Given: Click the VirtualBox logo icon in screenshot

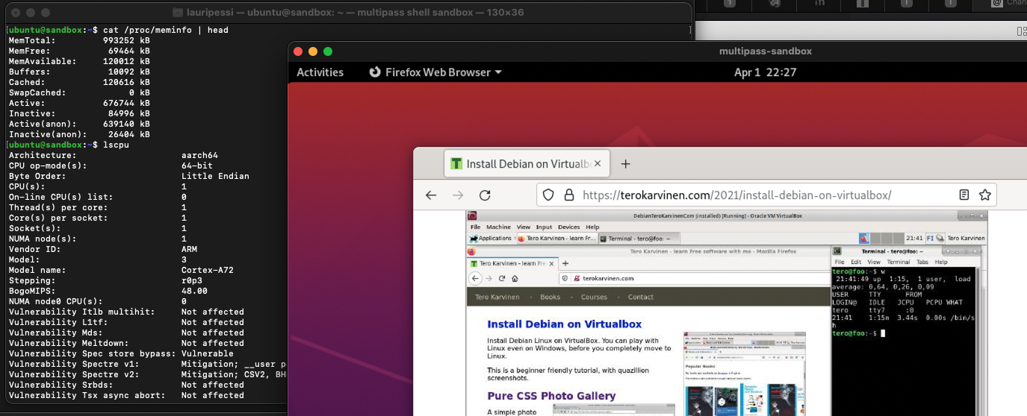Looking at the screenshot, I should click(472, 216).
